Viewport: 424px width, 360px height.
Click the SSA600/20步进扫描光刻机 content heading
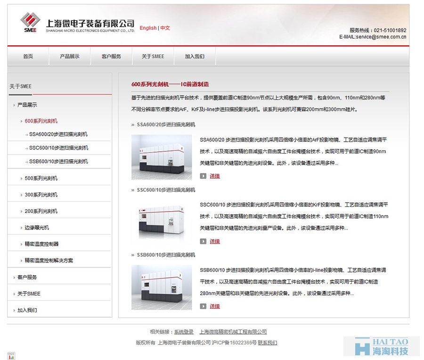pyautogui.click(x=166, y=125)
